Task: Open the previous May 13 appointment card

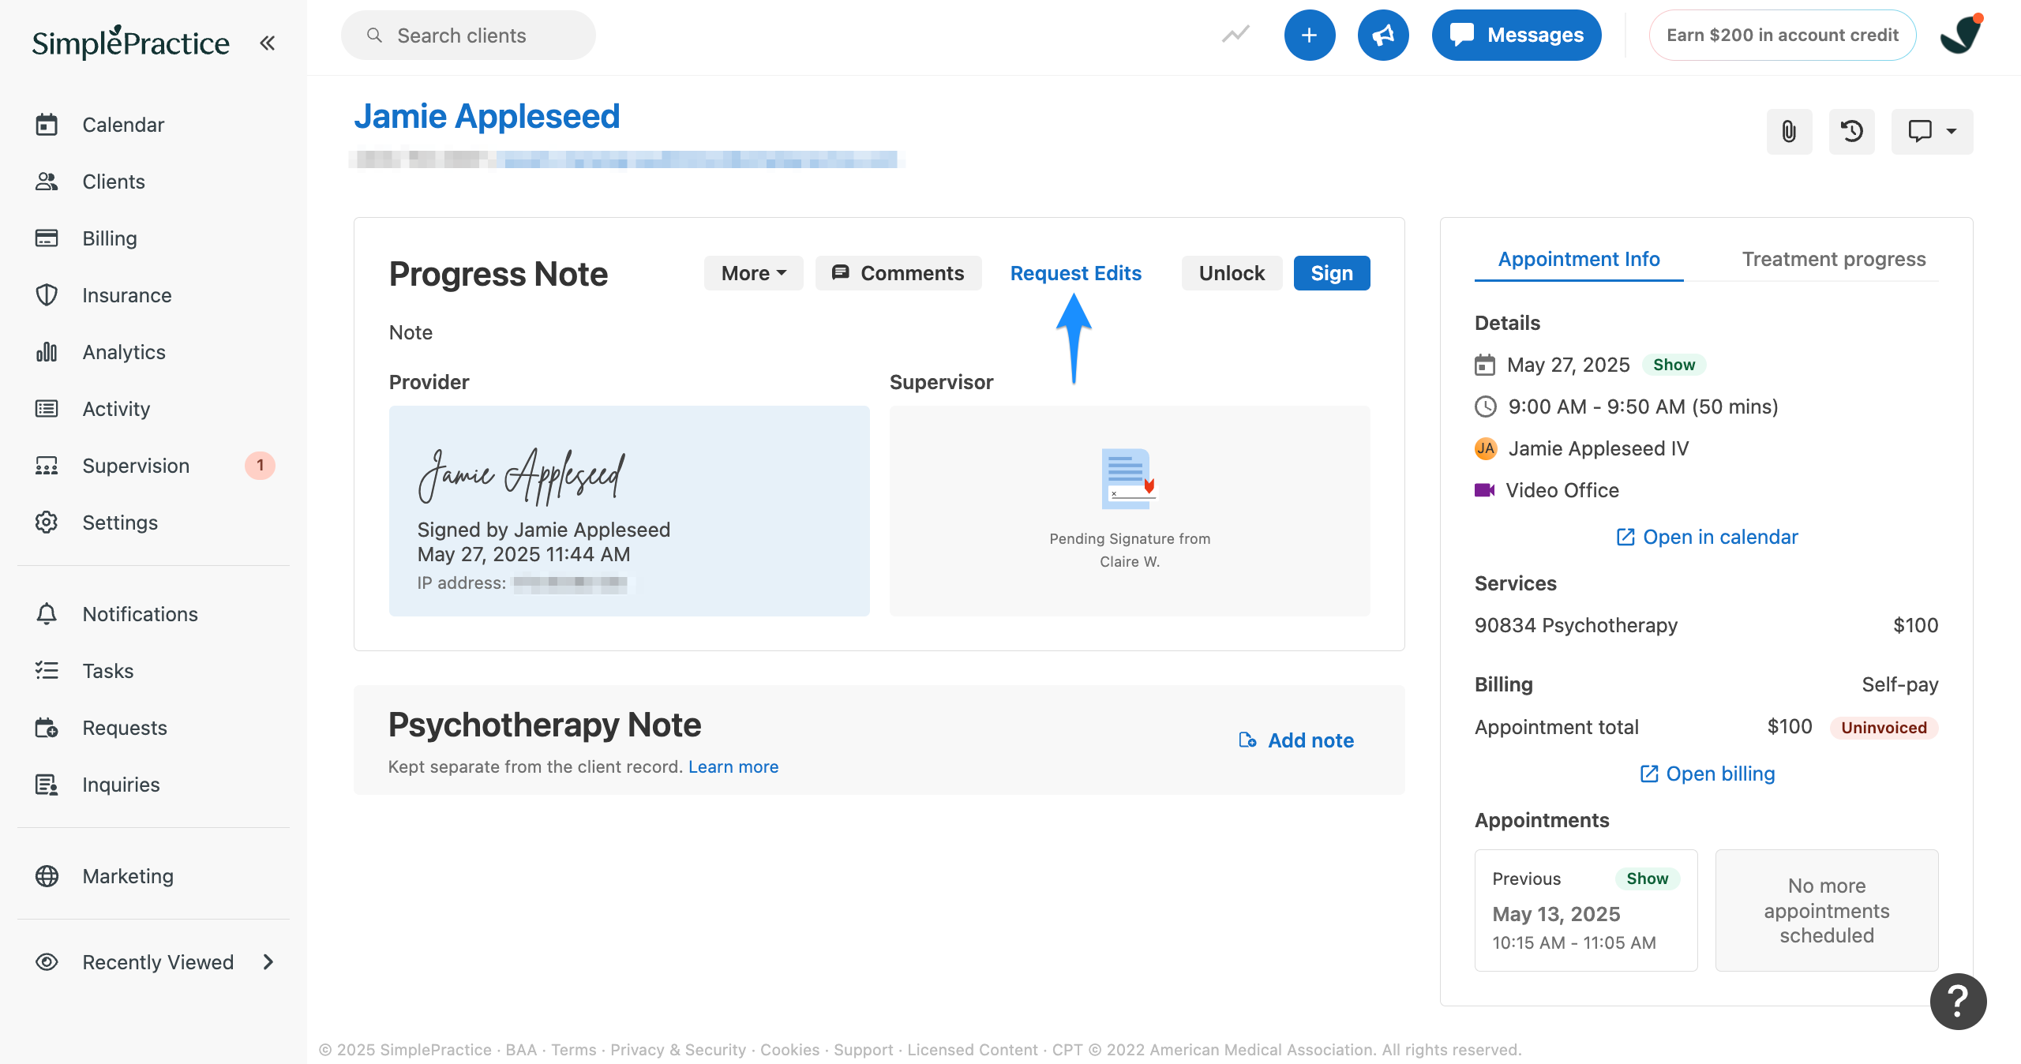Action: tap(1586, 910)
